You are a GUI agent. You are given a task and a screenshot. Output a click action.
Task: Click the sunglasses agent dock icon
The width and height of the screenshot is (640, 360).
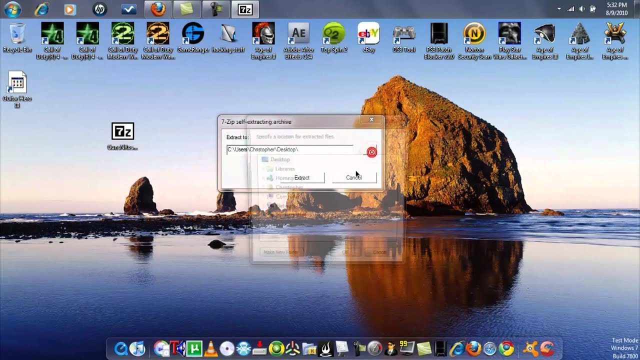click(390, 348)
